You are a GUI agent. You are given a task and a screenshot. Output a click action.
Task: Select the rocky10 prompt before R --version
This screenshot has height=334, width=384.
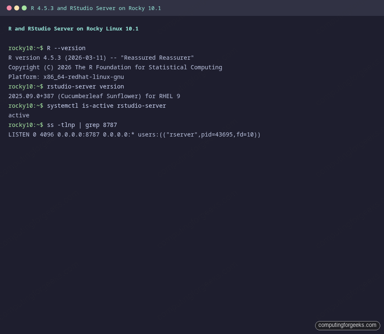[x=25, y=48]
